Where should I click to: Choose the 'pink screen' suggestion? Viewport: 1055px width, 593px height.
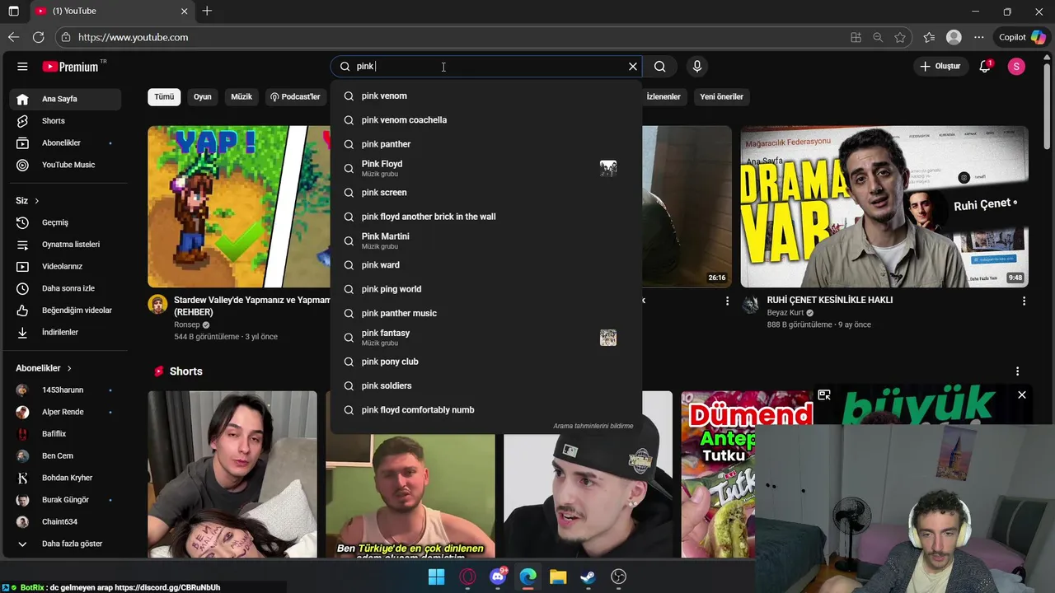(486, 193)
